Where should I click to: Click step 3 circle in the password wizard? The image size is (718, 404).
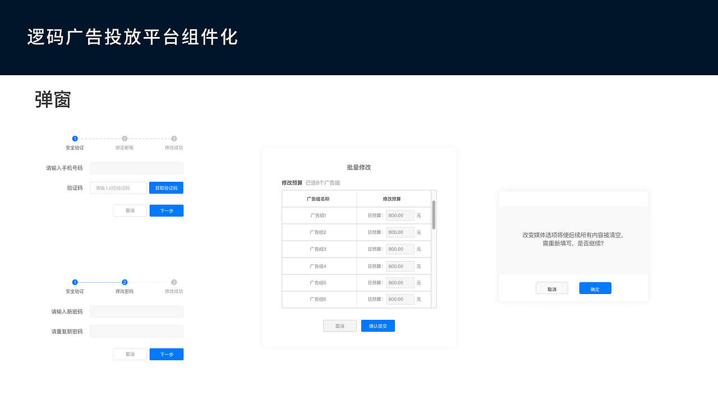pyautogui.click(x=173, y=282)
